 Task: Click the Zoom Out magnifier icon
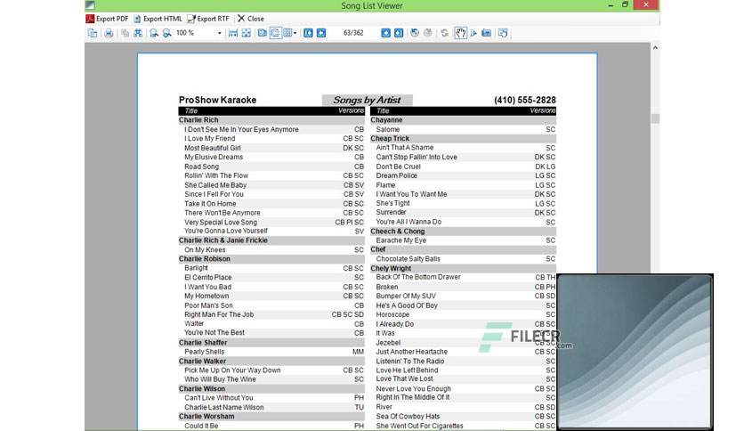(x=154, y=33)
